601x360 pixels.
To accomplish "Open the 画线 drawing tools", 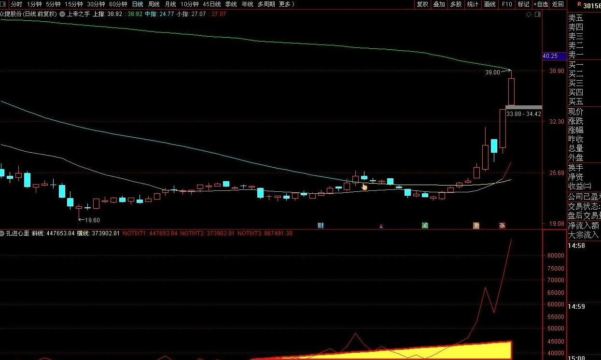I will 489,4.
